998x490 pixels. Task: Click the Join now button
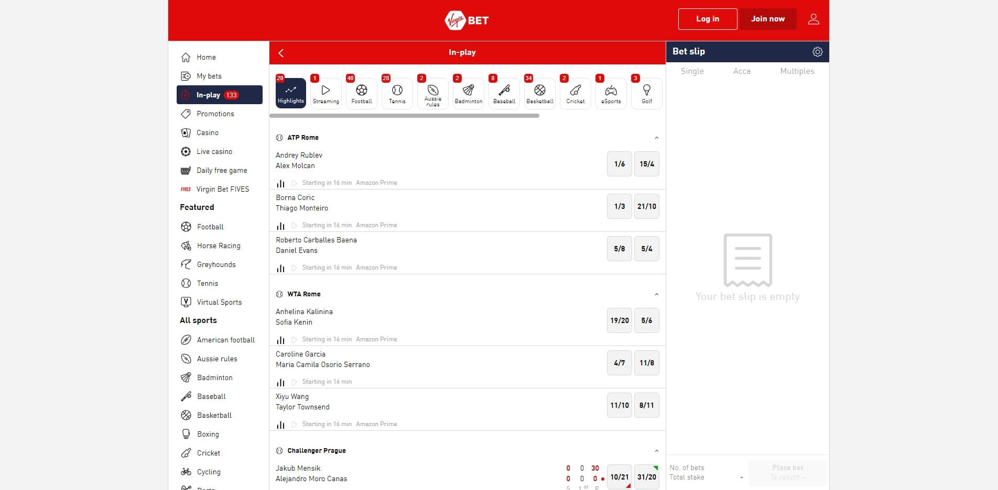pos(768,19)
